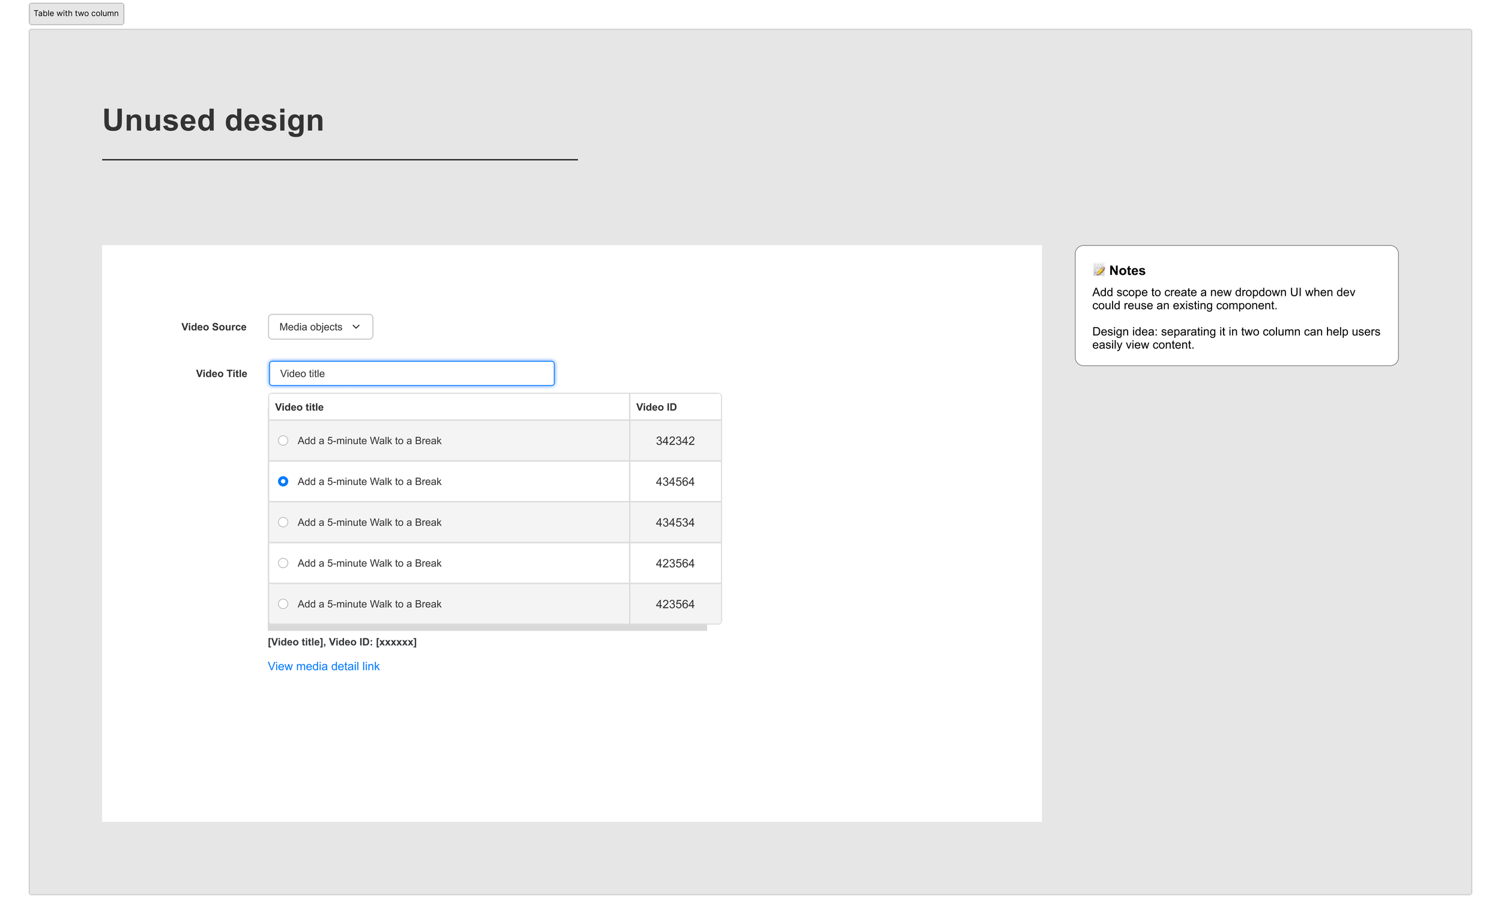Select radio button for video ID 342342
Image resolution: width=1501 pixels, height=924 pixels.
(283, 440)
